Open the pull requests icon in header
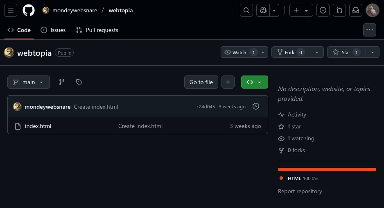Image resolution: width=384 pixels, height=208 pixels. coord(339,10)
